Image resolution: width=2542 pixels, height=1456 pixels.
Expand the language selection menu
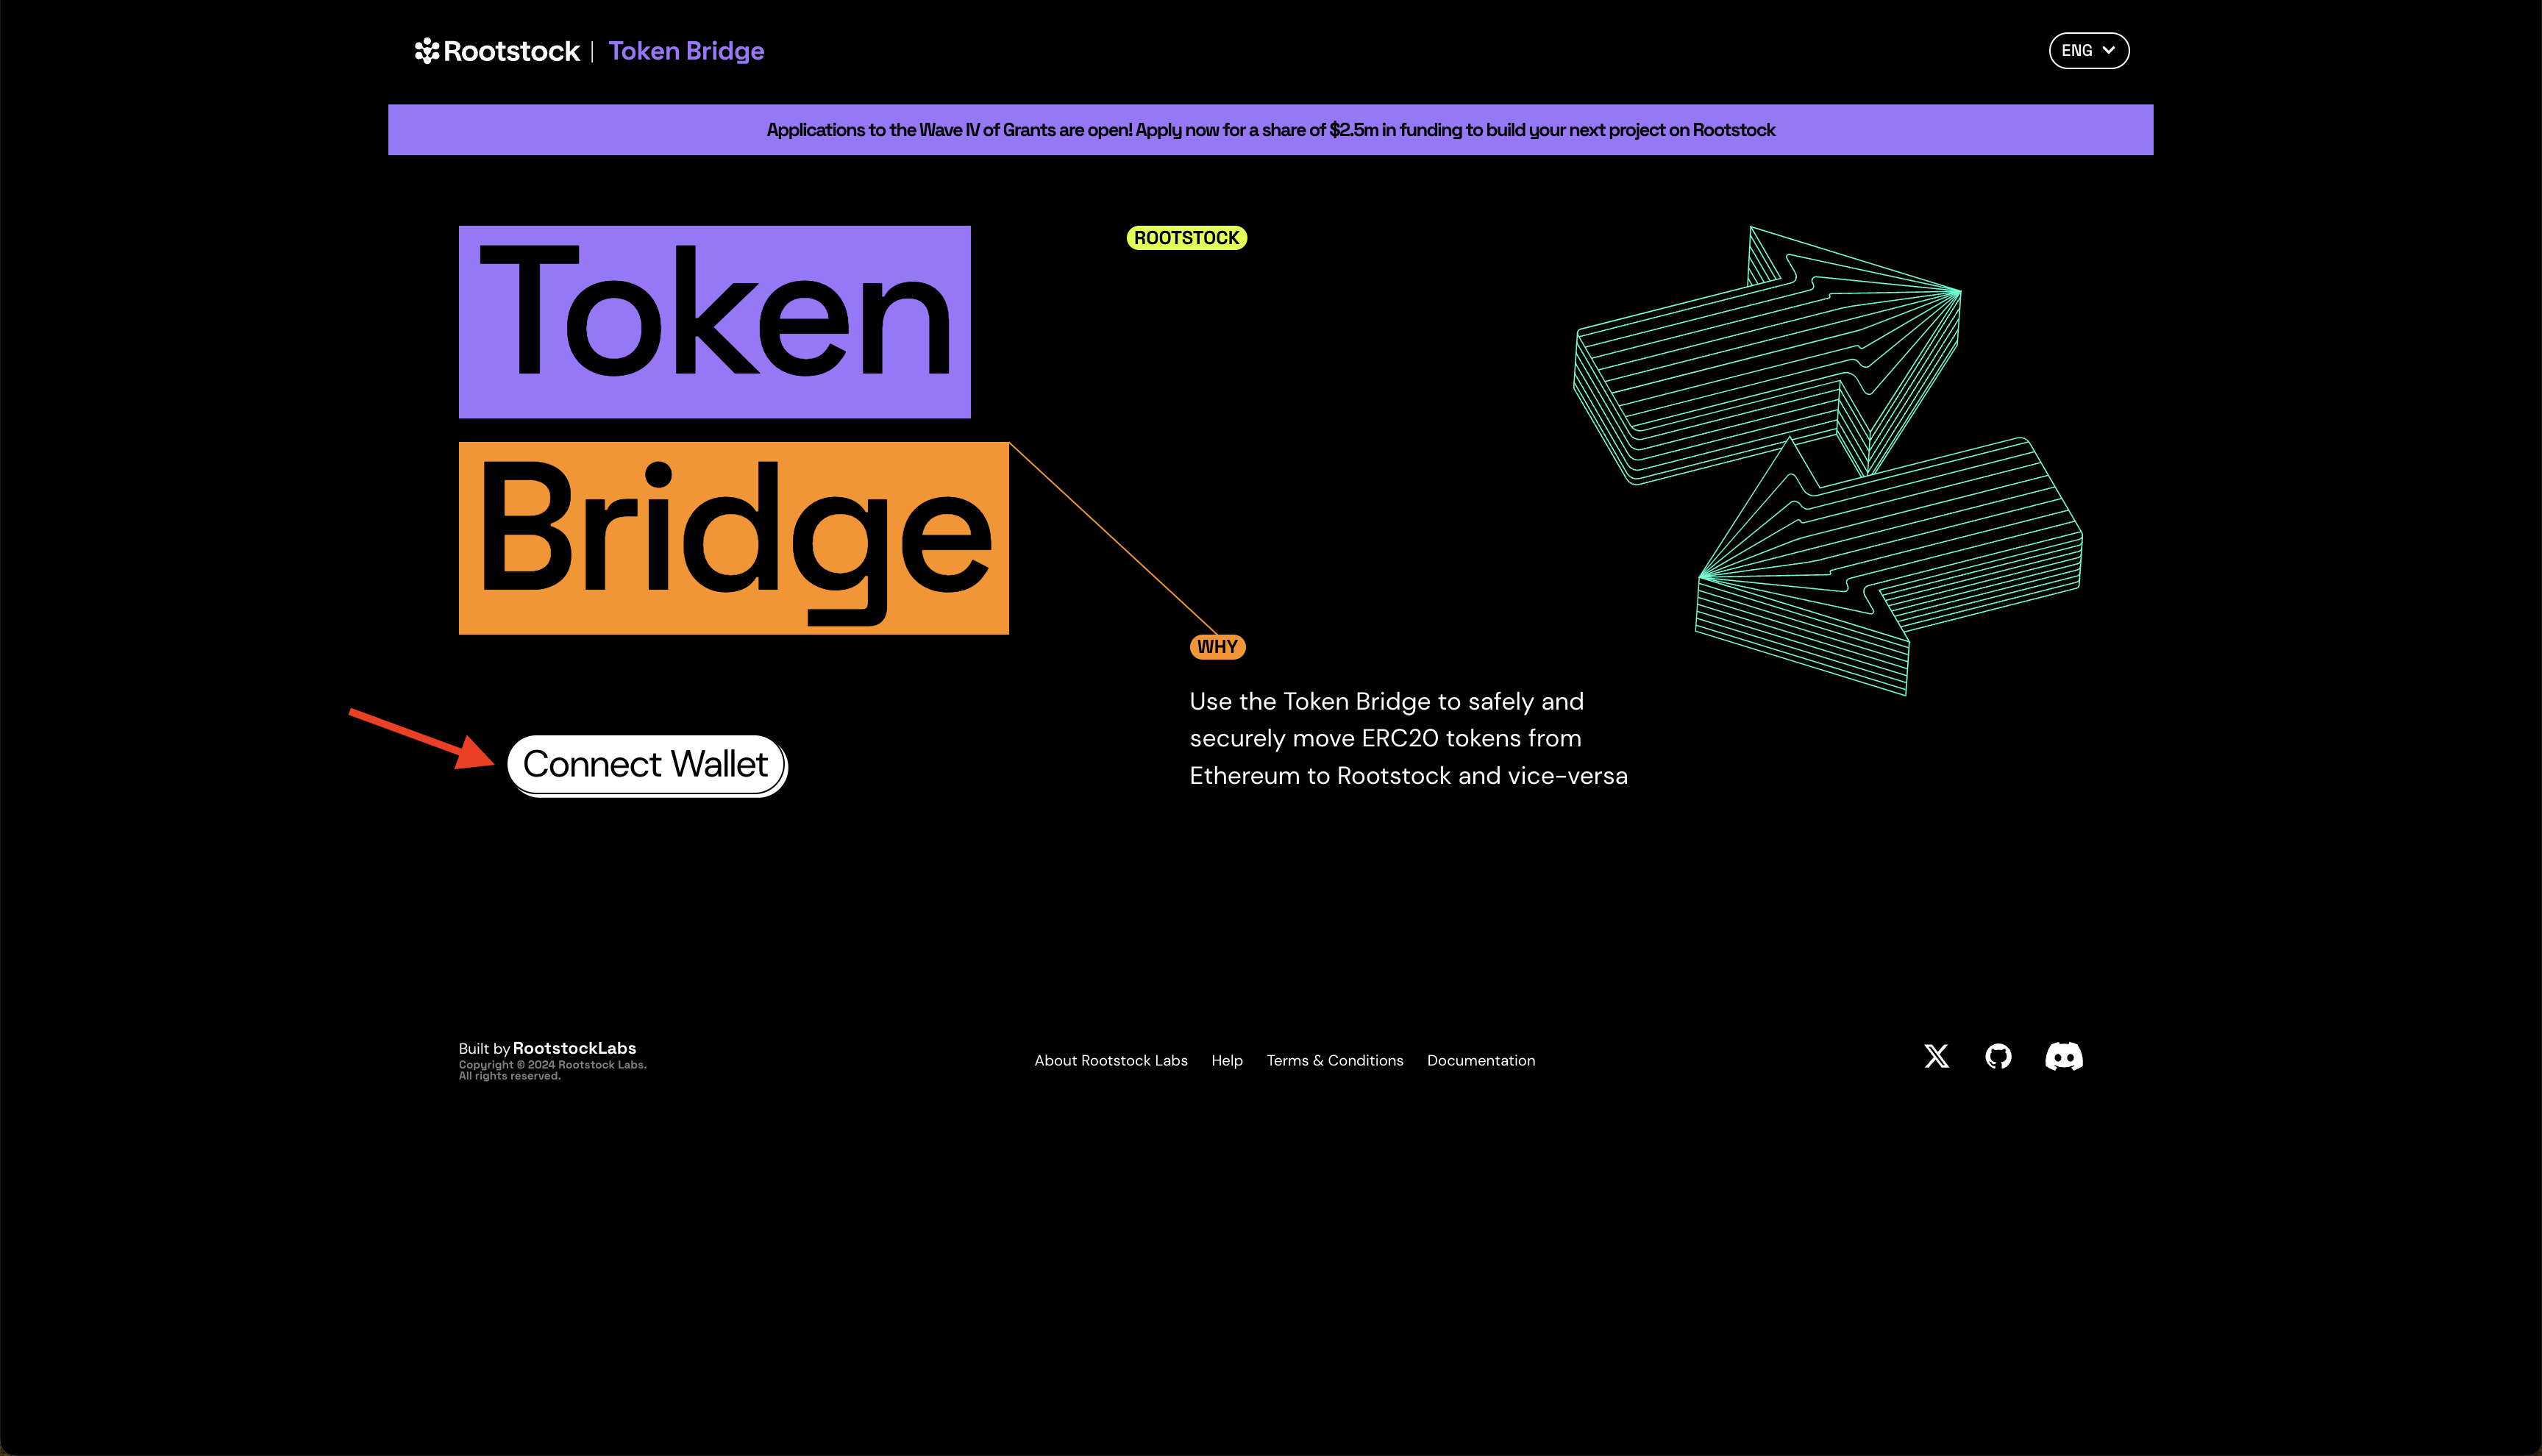2088,49
